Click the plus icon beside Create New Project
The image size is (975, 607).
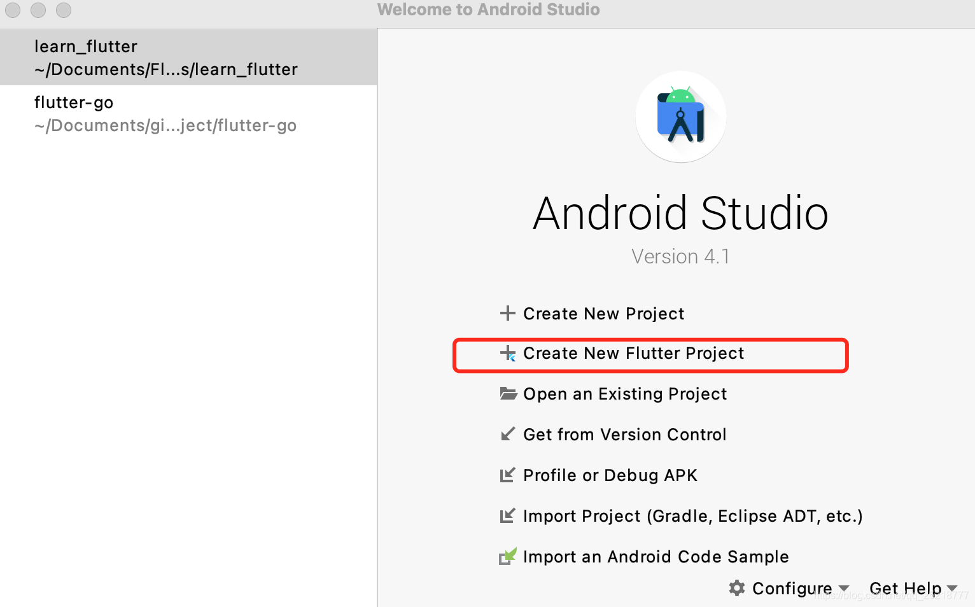pos(507,313)
